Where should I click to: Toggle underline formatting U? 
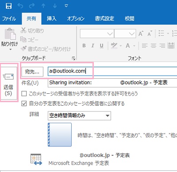pos(101,46)
